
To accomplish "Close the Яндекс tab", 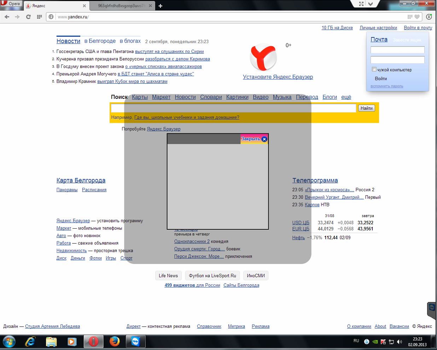I will point(84,6).
